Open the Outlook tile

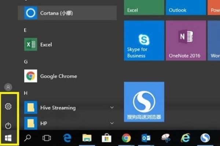click(186, 7)
